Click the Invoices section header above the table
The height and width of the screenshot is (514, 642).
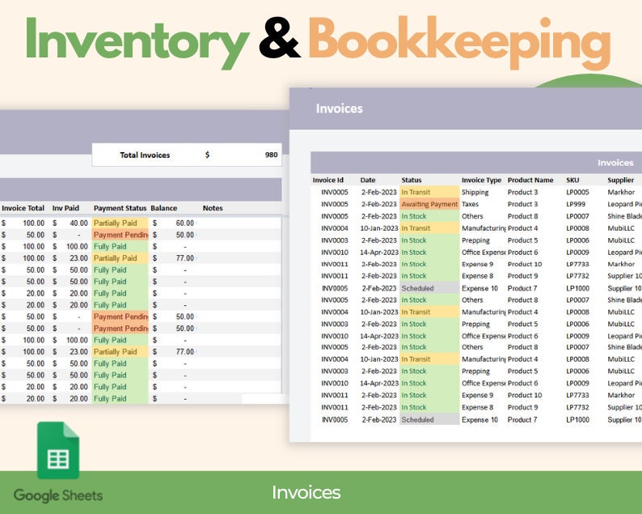point(615,163)
